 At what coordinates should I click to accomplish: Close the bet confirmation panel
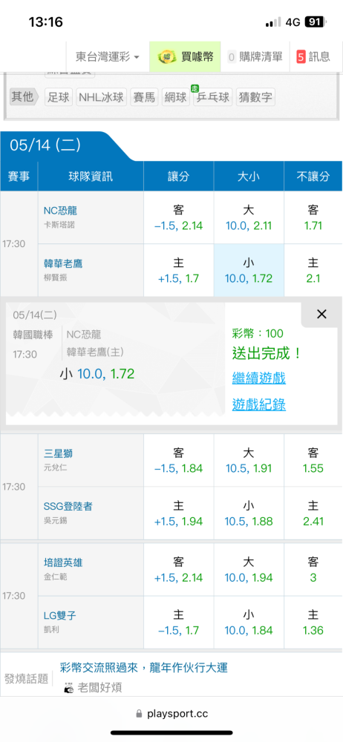(321, 314)
